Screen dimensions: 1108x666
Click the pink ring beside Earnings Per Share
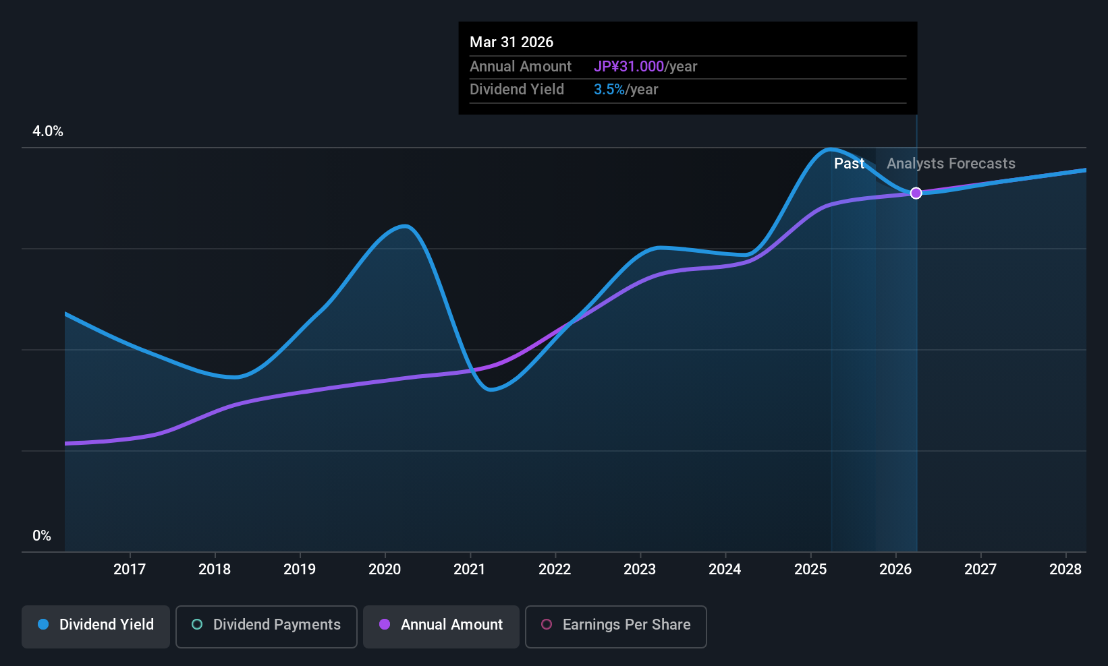(x=547, y=624)
